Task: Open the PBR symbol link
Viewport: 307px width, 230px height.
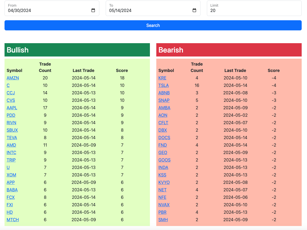Action: tap(162, 212)
